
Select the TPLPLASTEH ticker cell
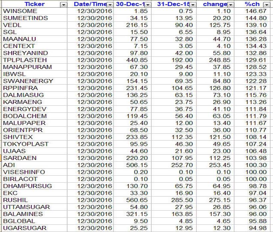click(34, 60)
